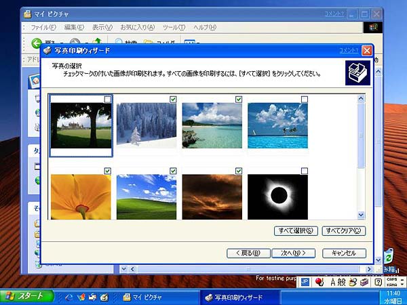Click the taskbar clock showing 11:40
This screenshot has width=407, height=305.
tap(393, 293)
